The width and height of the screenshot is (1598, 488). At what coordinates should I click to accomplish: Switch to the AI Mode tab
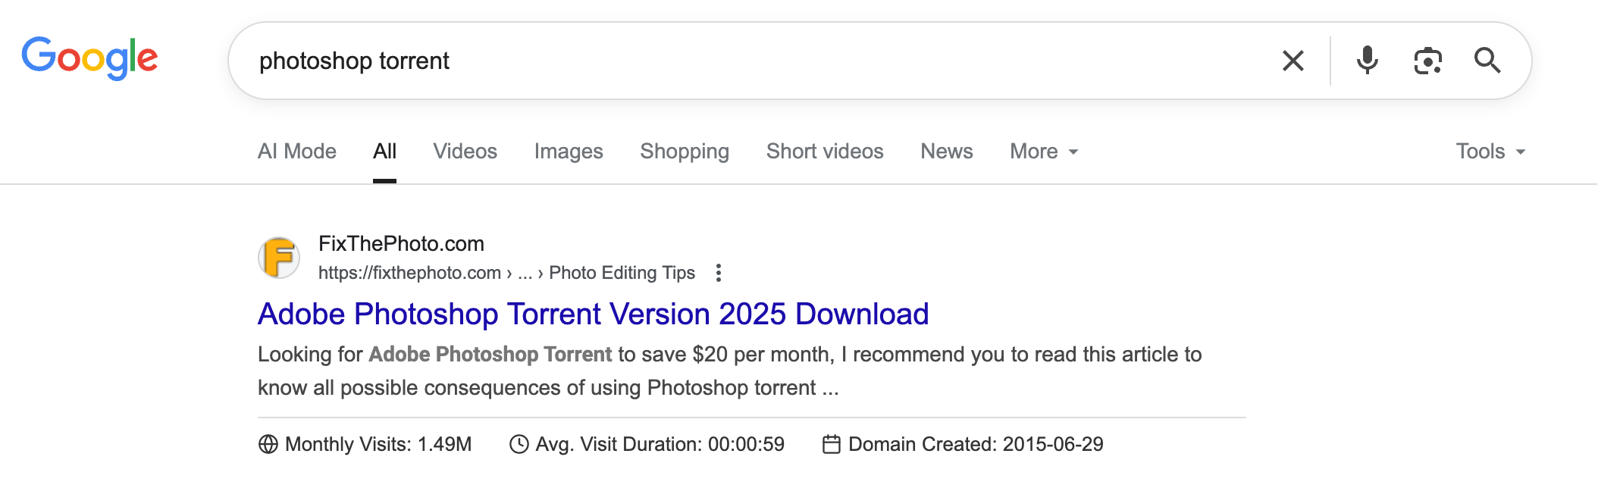[297, 152]
